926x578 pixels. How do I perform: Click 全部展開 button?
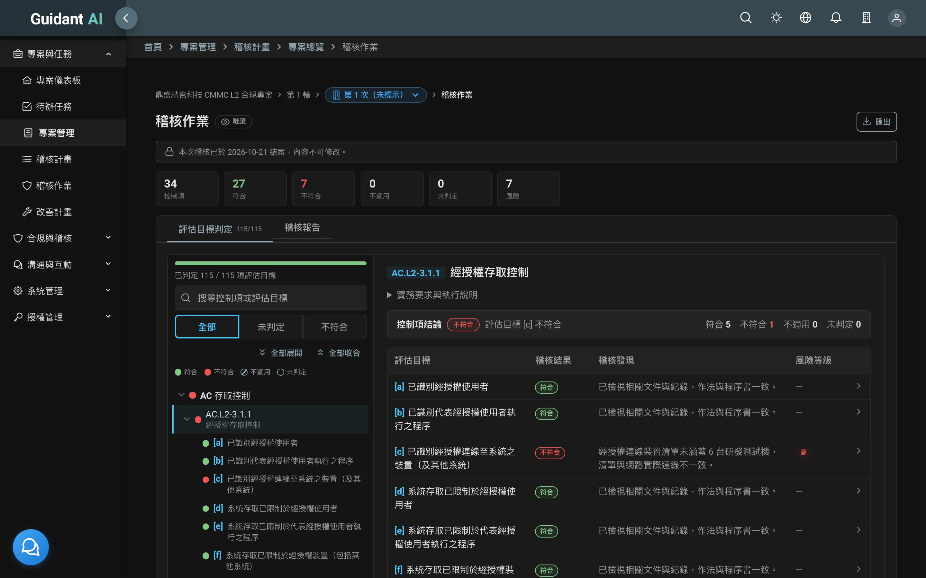tap(281, 353)
